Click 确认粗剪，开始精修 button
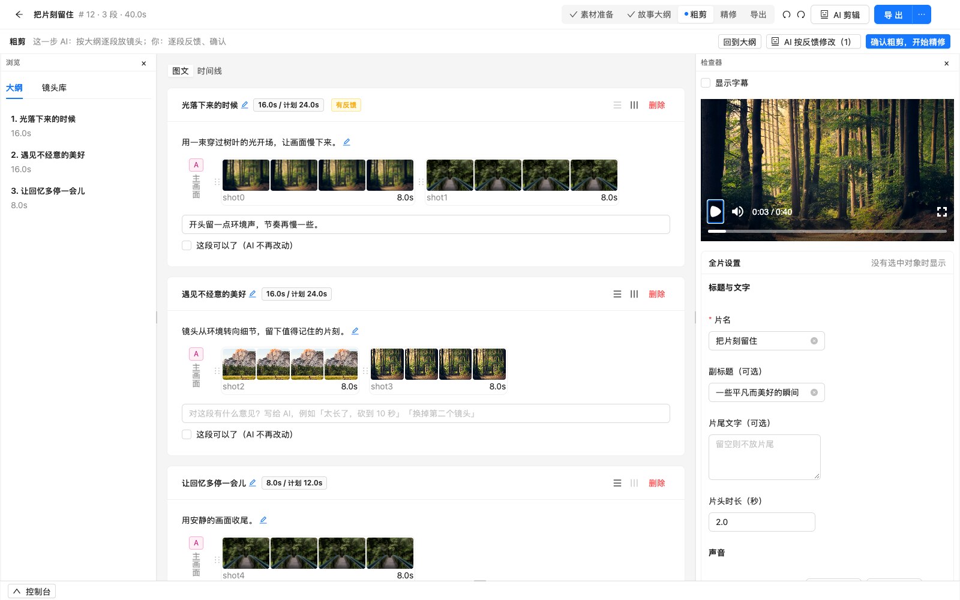Screen dimensions: 960x600 pos(908,41)
